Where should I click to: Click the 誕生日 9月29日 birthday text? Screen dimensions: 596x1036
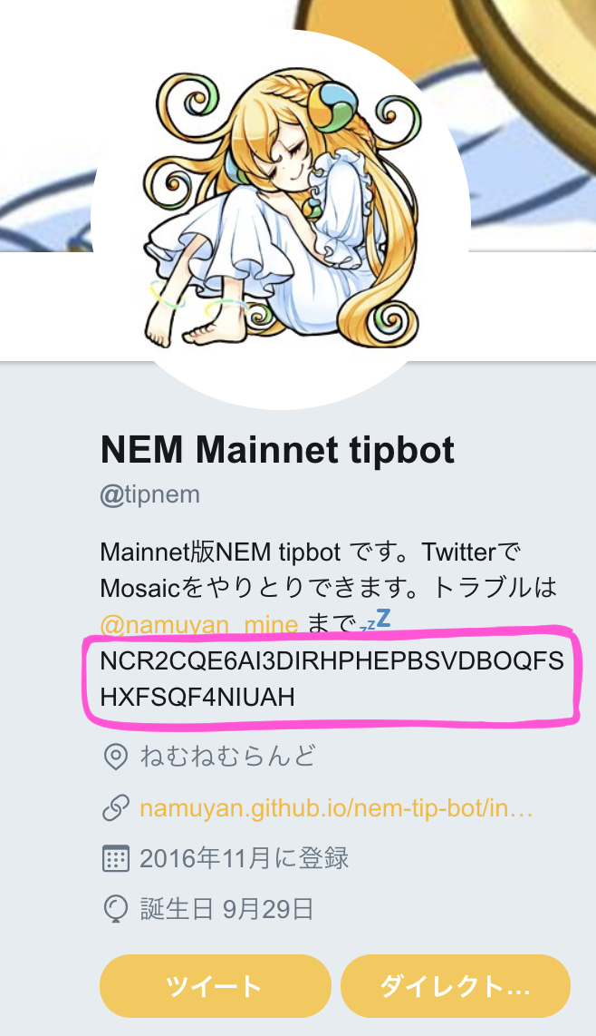coord(226,910)
